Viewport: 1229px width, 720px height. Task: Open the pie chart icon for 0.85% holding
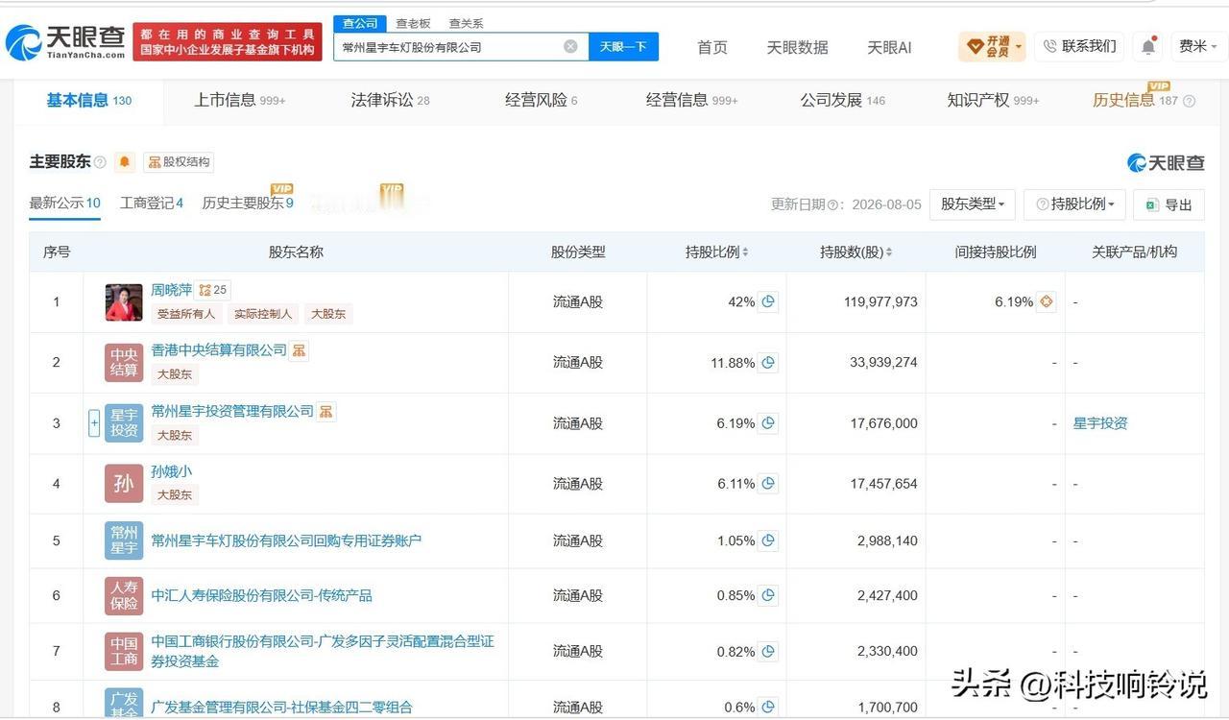tap(768, 595)
